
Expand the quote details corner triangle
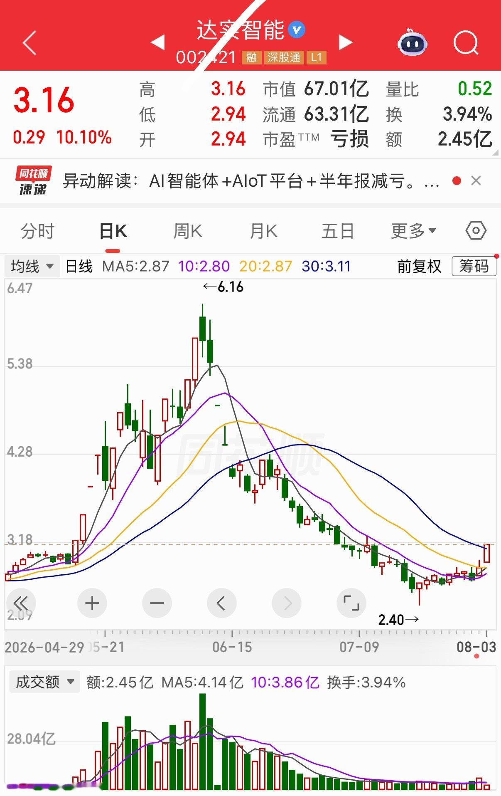click(x=495, y=153)
